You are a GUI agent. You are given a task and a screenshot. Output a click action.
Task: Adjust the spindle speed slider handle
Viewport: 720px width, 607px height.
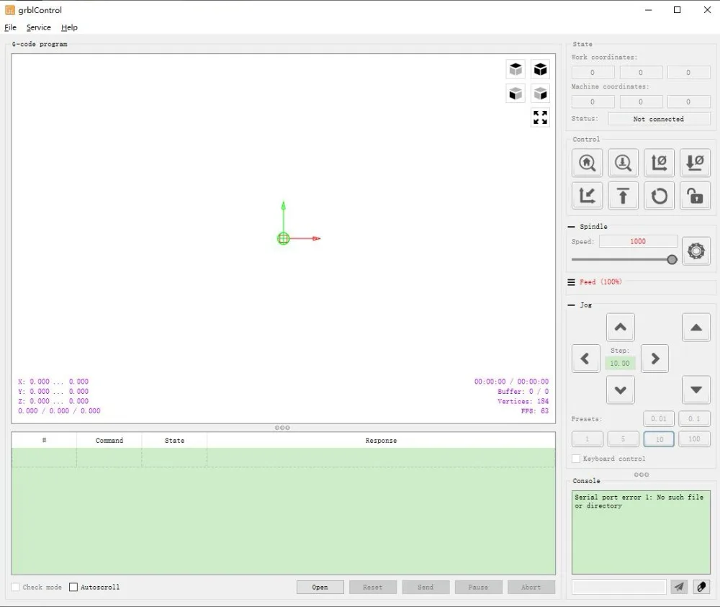coord(672,260)
